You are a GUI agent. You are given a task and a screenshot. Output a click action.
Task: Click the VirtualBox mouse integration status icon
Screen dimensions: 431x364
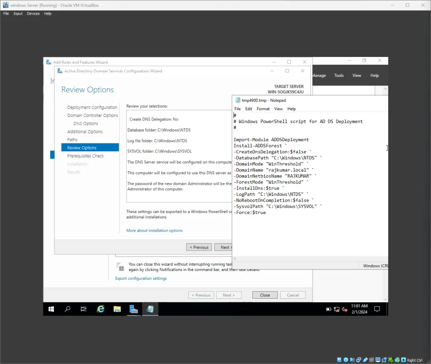coord(397,360)
